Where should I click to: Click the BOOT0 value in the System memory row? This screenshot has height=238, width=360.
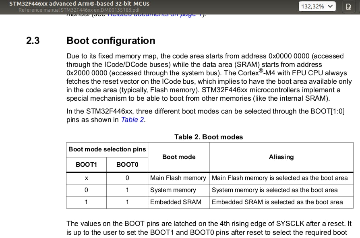127,190
